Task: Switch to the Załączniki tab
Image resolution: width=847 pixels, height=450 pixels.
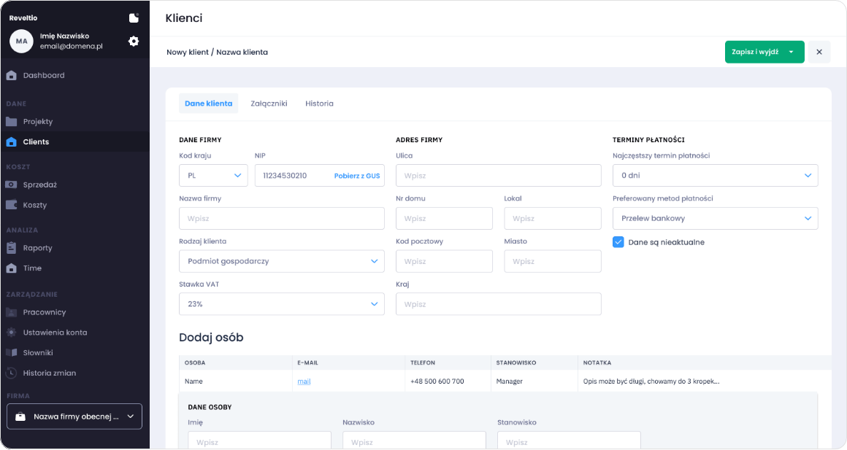Action: pyautogui.click(x=269, y=104)
